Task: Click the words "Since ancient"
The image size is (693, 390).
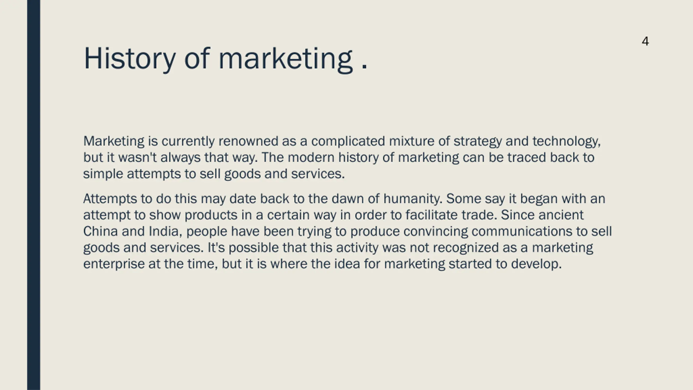Action: [x=542, y=215]
